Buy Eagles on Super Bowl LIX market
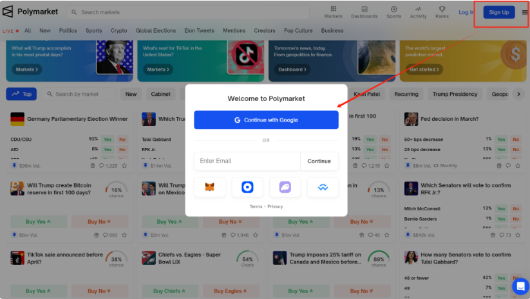Image resolution: width=530 pixels, height=299 pixels. tap(231, 291)
